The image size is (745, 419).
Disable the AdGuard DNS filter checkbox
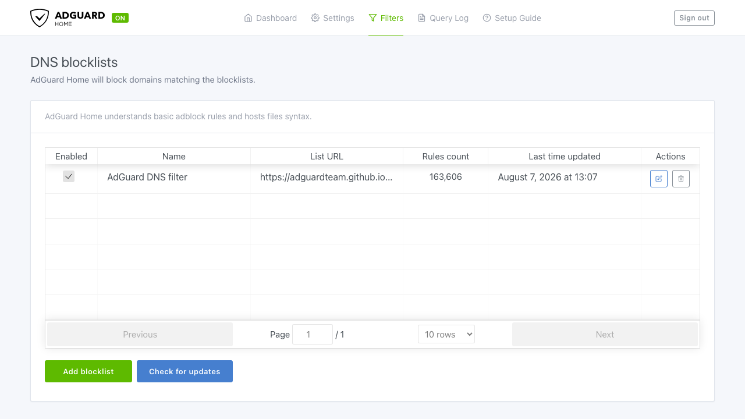point(69,176)
